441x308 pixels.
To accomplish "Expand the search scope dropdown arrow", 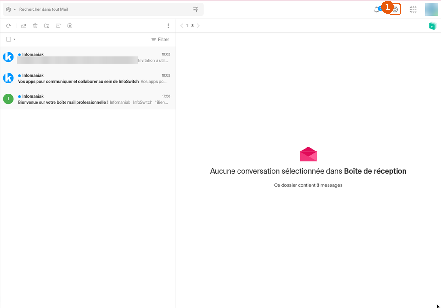I will (x=15, y=9).
